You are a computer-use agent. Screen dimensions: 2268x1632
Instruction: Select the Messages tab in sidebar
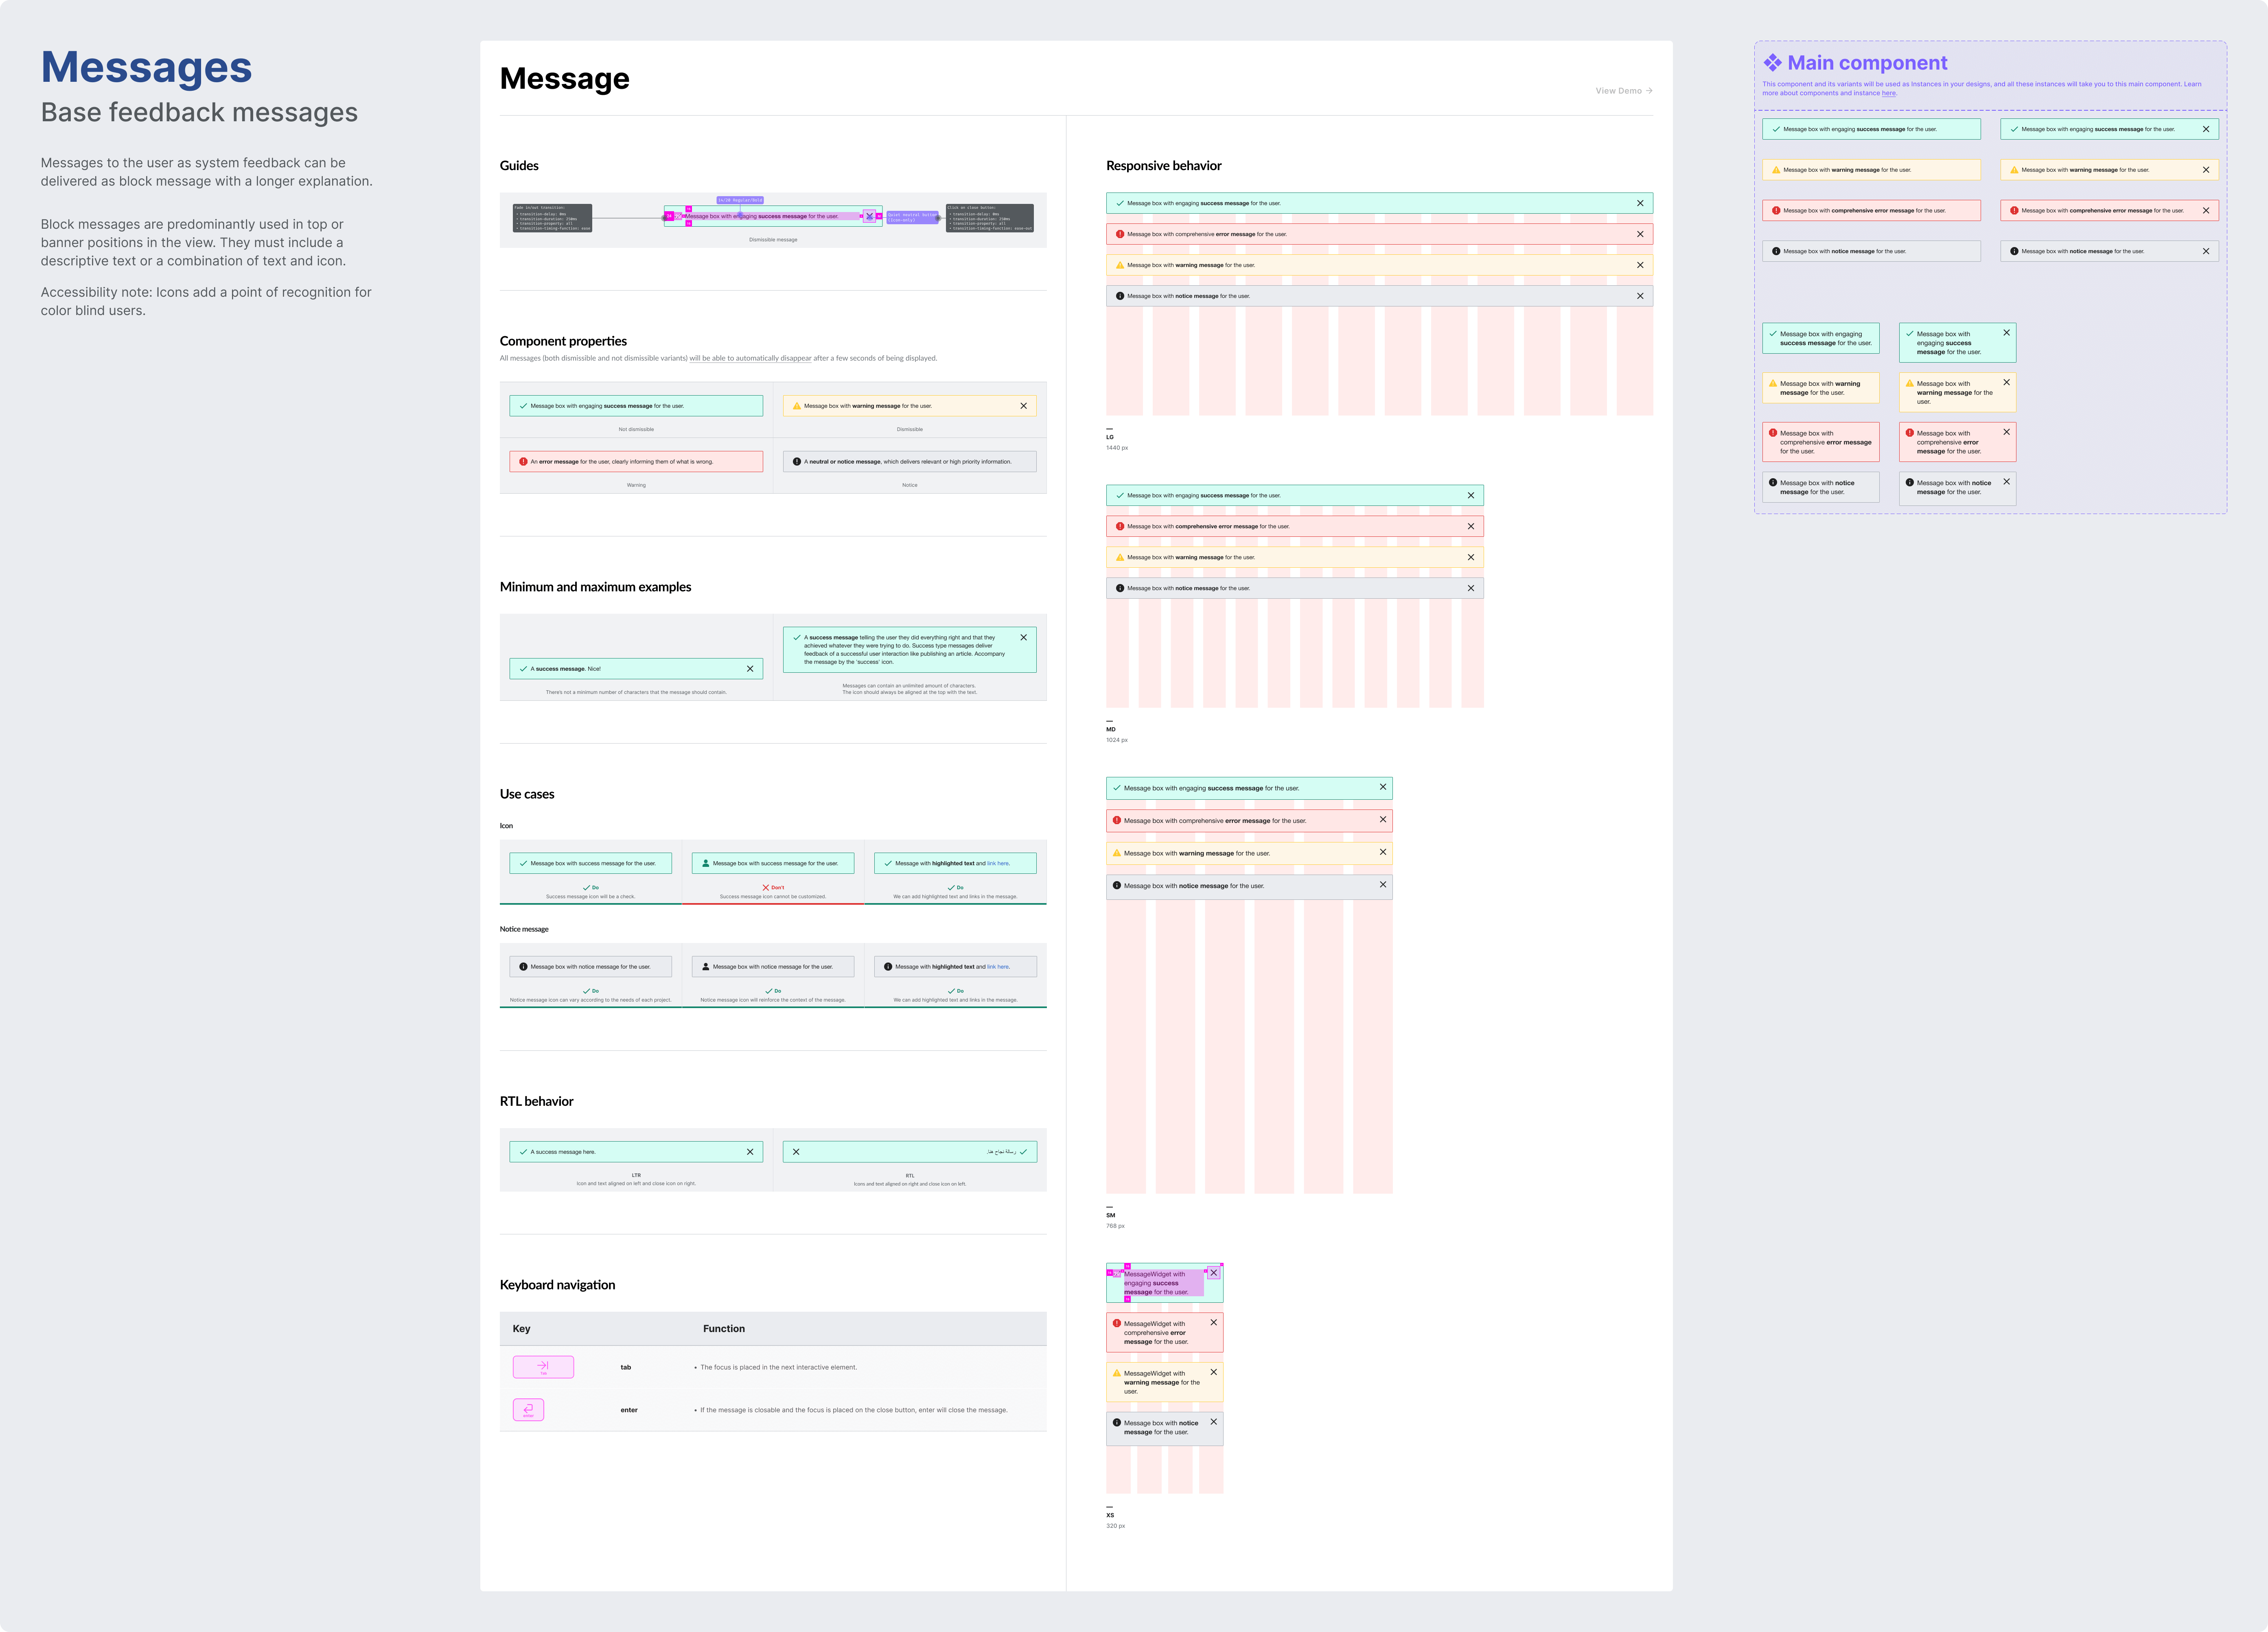click(x=146, y=67)
